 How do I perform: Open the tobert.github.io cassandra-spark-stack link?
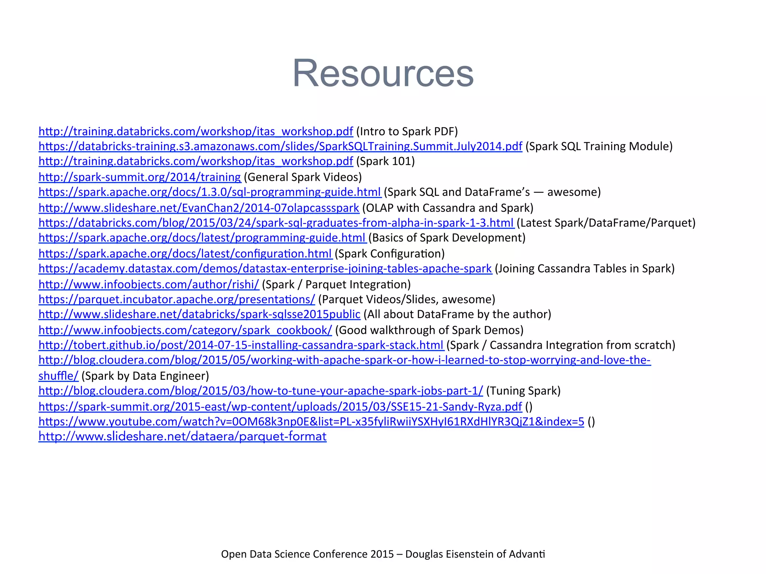tap(241, 346)
